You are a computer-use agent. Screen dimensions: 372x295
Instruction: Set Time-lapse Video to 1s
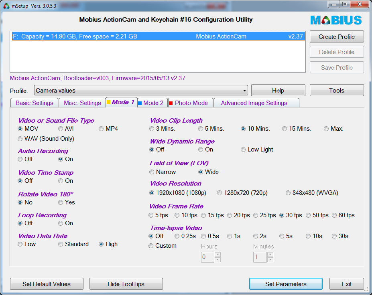point(234,236)
